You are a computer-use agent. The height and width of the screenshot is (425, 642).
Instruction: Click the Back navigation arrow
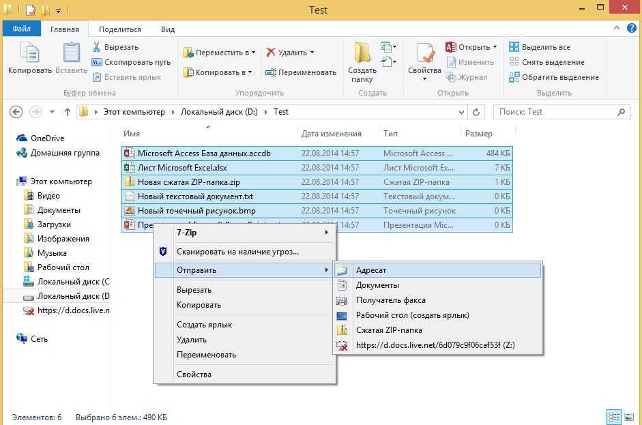[x=16, y=112]
